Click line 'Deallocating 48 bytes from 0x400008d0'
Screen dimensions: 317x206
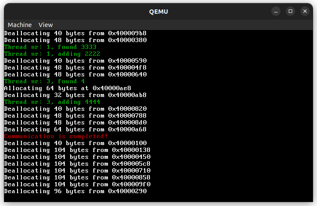point(75,123)
